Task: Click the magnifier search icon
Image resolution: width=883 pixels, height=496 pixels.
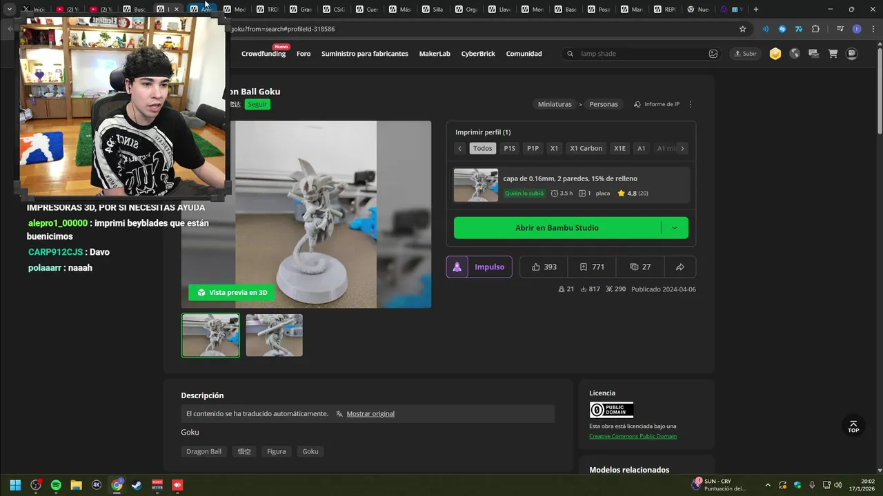Action: 570,54
